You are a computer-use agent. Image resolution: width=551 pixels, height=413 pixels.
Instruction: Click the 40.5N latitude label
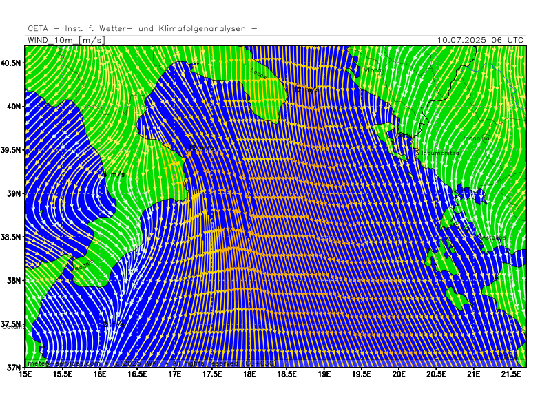(10, 63)
